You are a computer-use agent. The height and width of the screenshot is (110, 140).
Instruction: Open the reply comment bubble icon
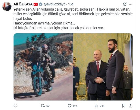[x=15, y=106]
